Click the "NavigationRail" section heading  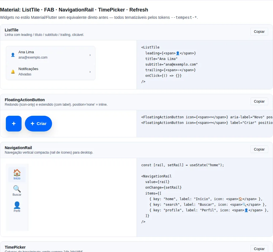(x=18, y=148)
